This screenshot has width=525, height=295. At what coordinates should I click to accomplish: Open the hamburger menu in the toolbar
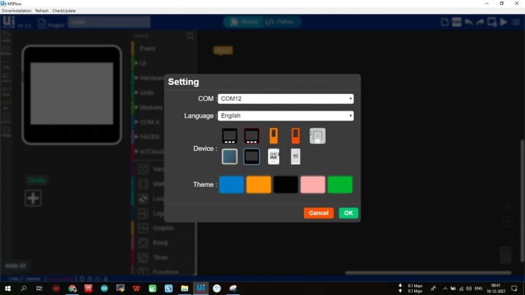coord(516,22)
